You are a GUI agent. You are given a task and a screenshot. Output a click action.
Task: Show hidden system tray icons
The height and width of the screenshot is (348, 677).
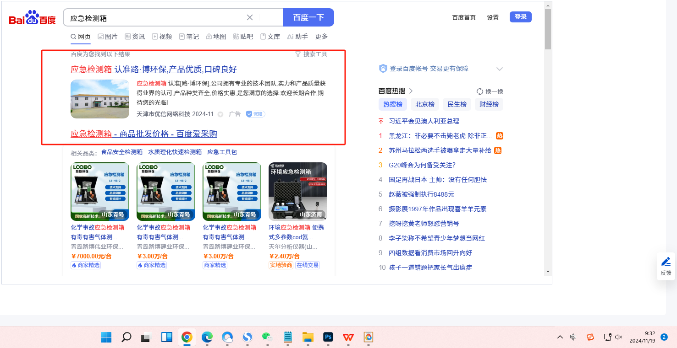click(x=560, y=337)
